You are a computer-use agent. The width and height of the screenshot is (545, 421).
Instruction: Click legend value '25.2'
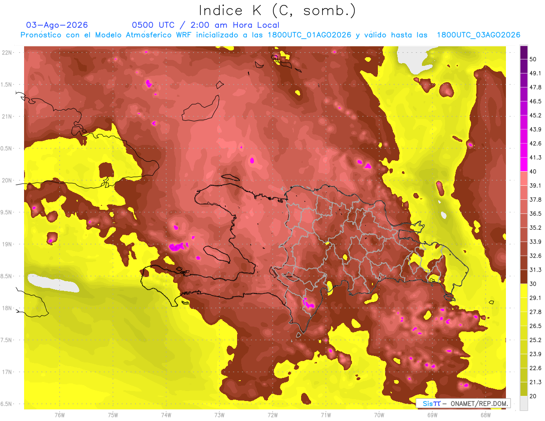535,340
